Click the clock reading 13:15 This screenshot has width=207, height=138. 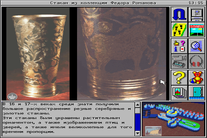(x=196, y=3)
